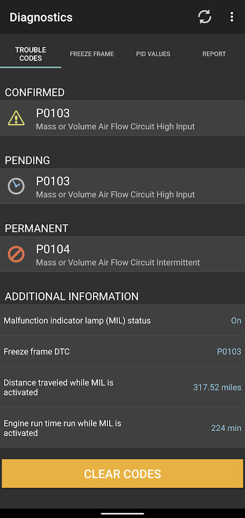Click the pending clock icon
The width and height of the screenshot is (245, 518).
(16, 186)
